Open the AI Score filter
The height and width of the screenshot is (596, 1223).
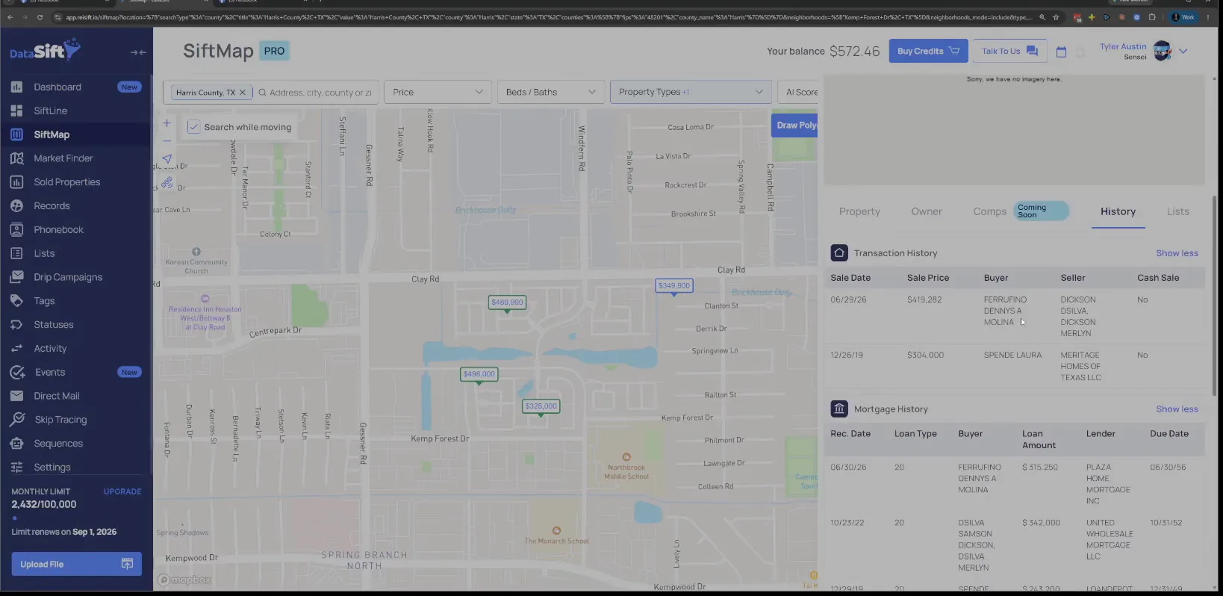(798, 92)
